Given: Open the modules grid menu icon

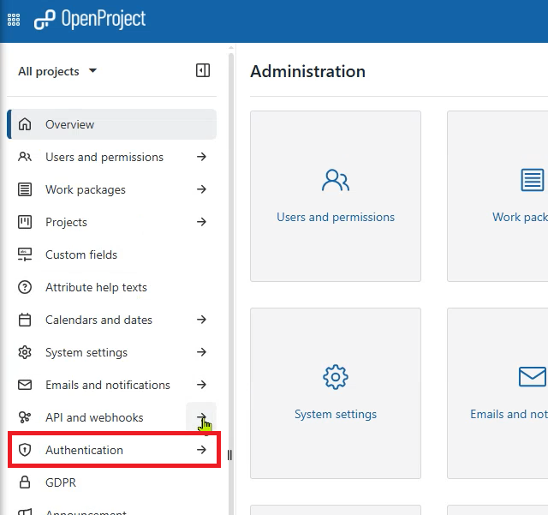Looking at the screenshot, I should click(14, 20).
